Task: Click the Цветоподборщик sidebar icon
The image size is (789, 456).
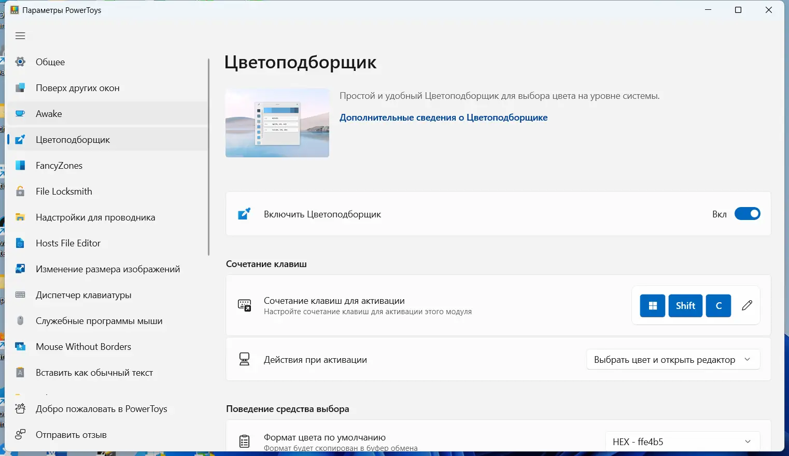Action: click(x=20, y=140)
